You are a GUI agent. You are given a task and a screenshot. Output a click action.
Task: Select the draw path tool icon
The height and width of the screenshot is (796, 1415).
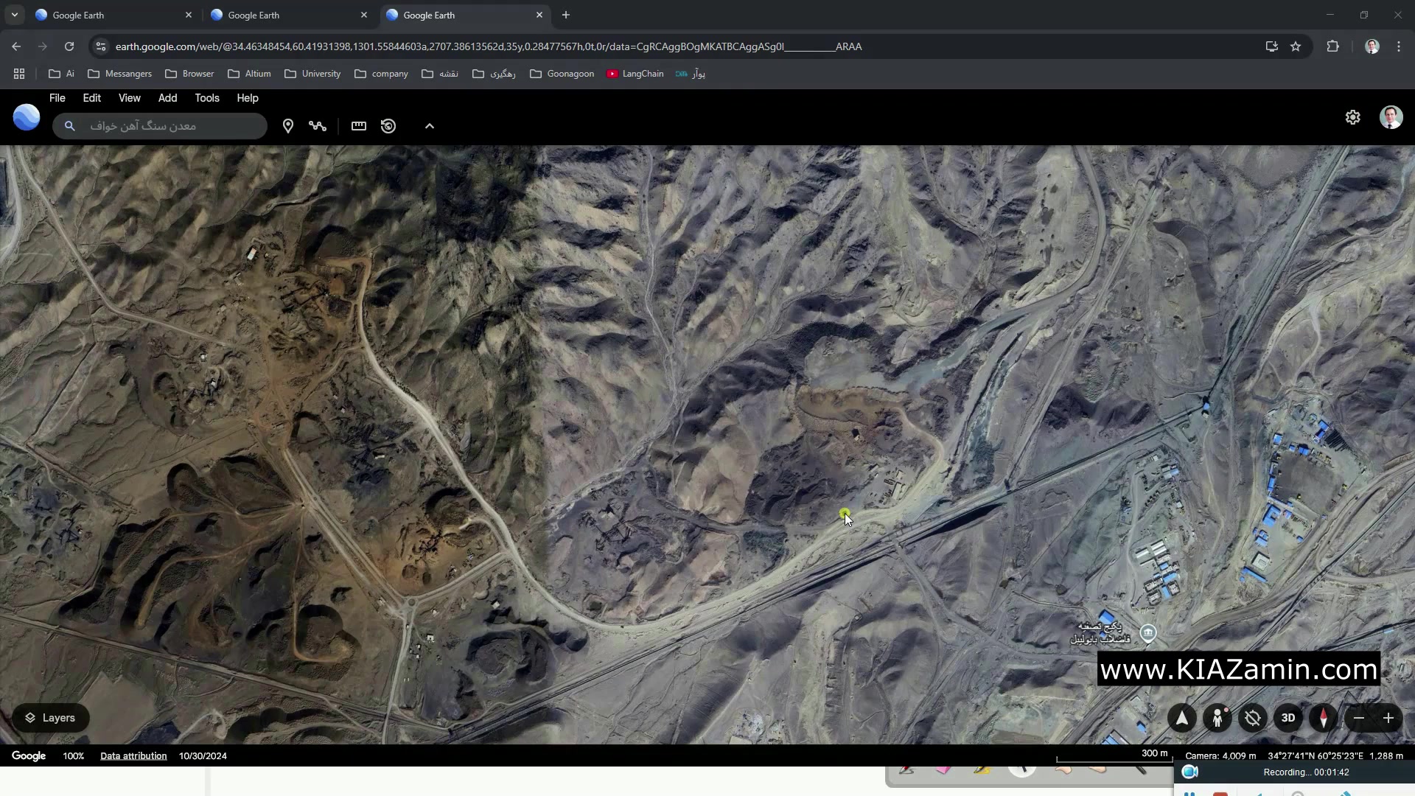pos(318,126)
